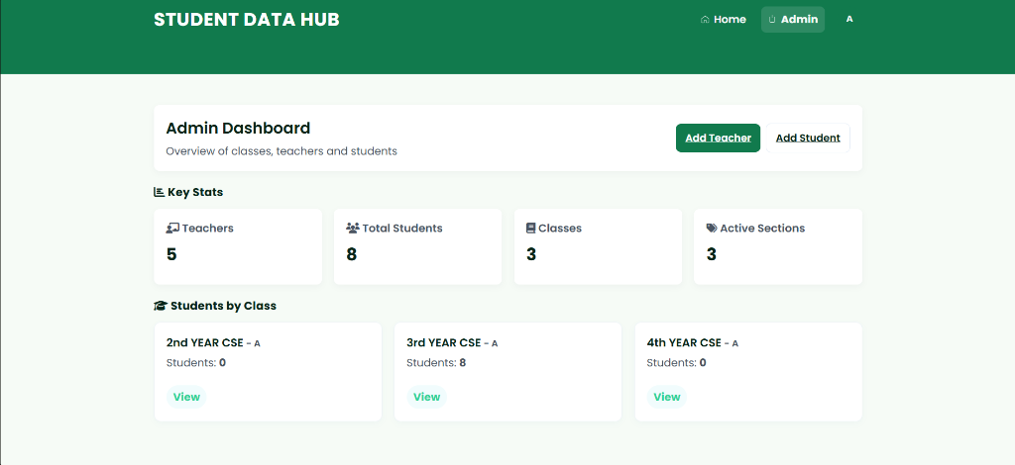Image resolution: width=1015 pixels, height=465 pixels.
Task: Click the Admin Dashboard heading
Action: (238, 128)
